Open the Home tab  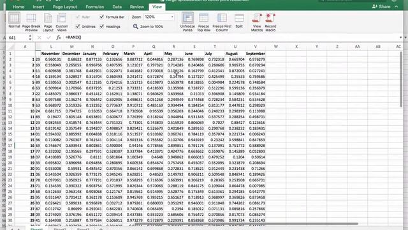(18, 7)
